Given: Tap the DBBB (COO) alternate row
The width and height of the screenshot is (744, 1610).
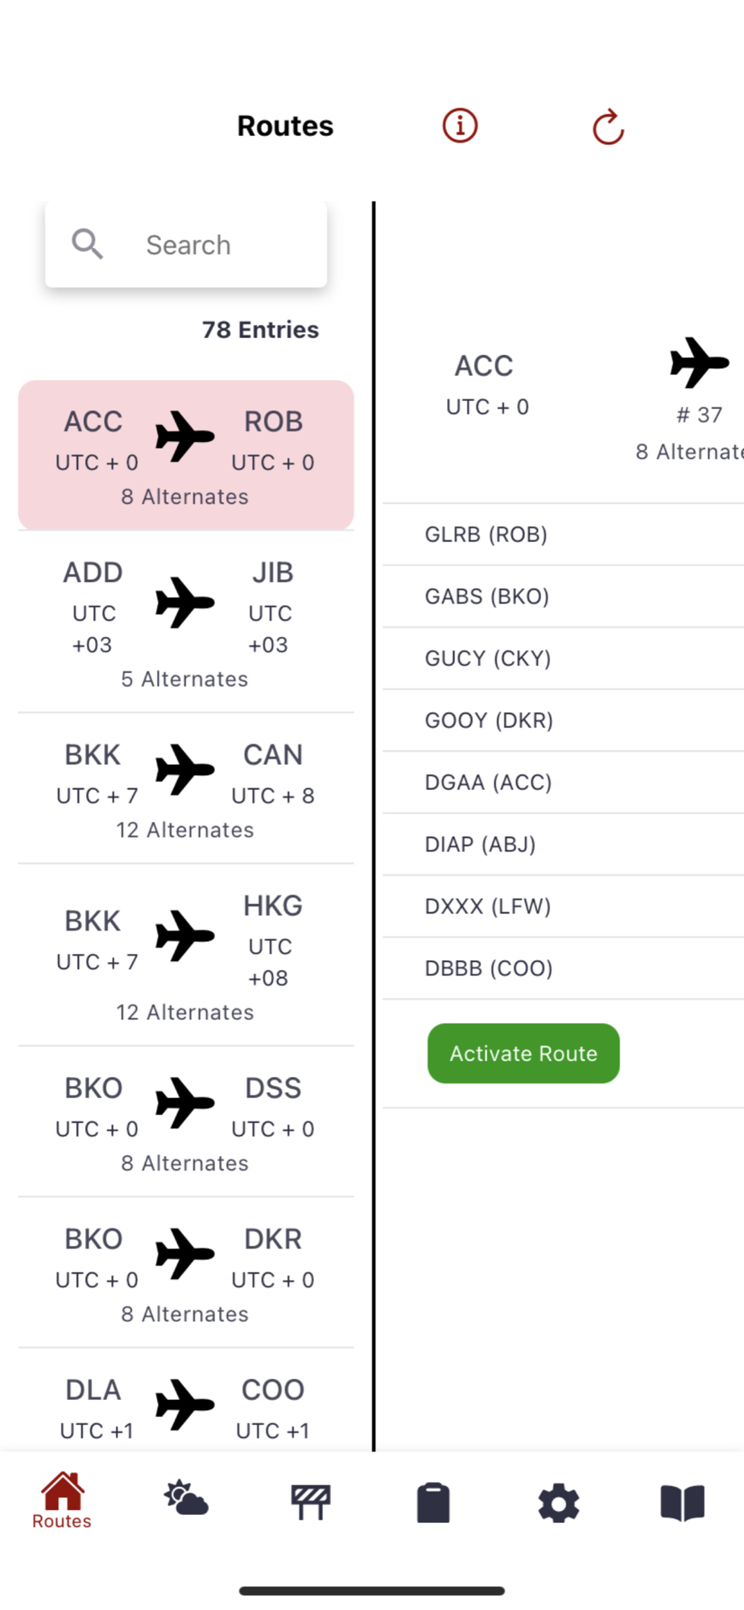Looking at the screenshot, I should (x=564, y=968).
